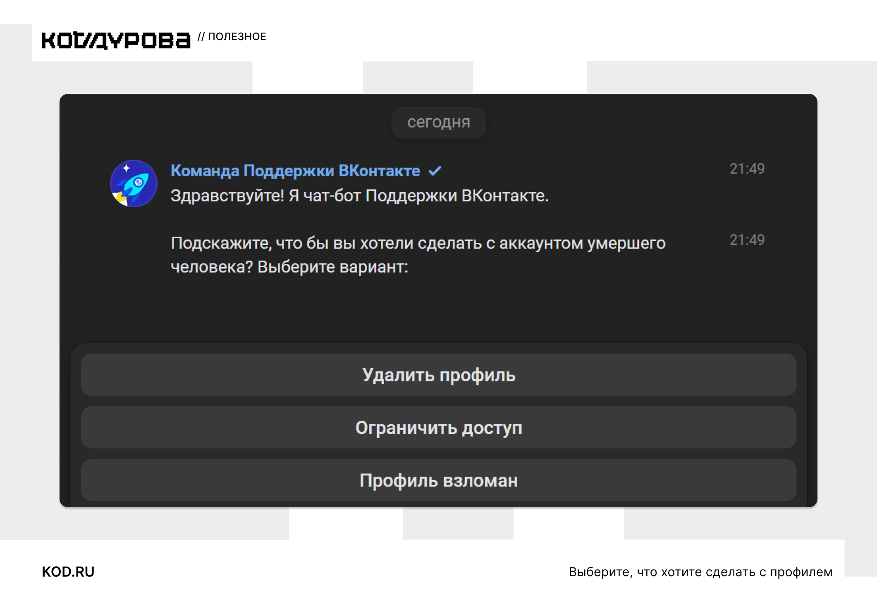Click the caption "Выберите, что хотите сделать с профилем"
Image resolution: width=877 pixels, height=601 pixels.
(x=700, y=572)
